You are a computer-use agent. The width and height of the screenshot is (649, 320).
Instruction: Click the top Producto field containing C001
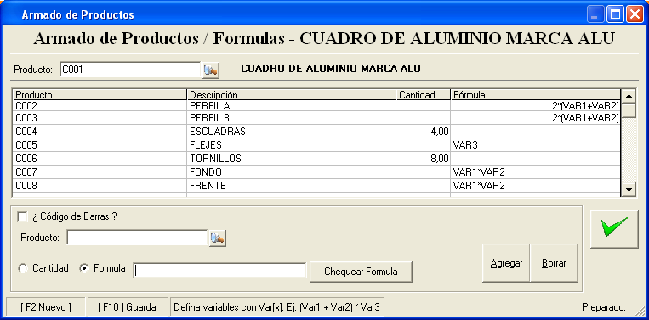point(130,70)
